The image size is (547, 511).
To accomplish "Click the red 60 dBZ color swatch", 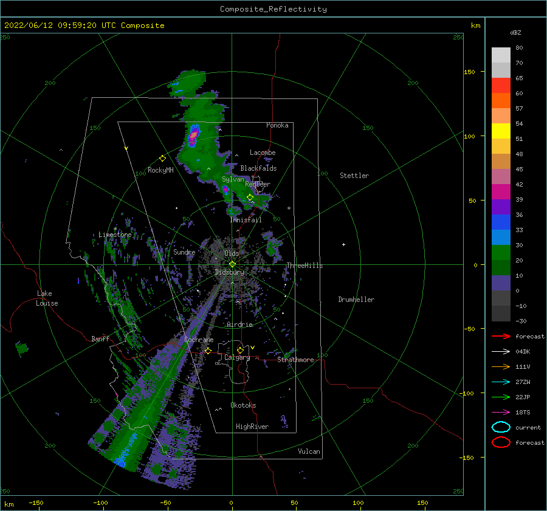I will [501, 86].
